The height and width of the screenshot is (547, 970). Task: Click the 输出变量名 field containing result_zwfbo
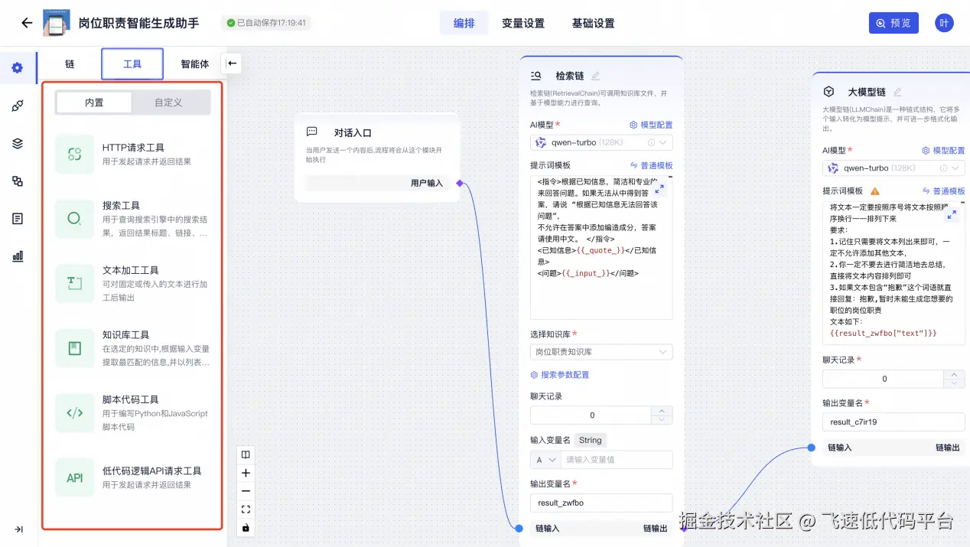tap(601, 503)
